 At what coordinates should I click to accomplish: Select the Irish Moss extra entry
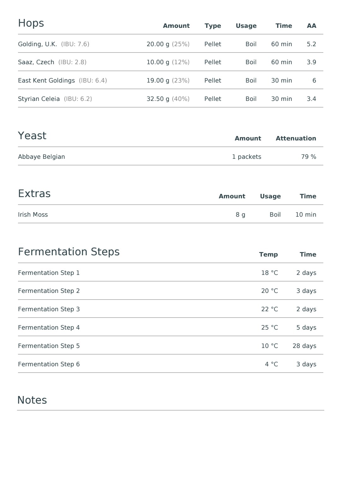(33, 215)
